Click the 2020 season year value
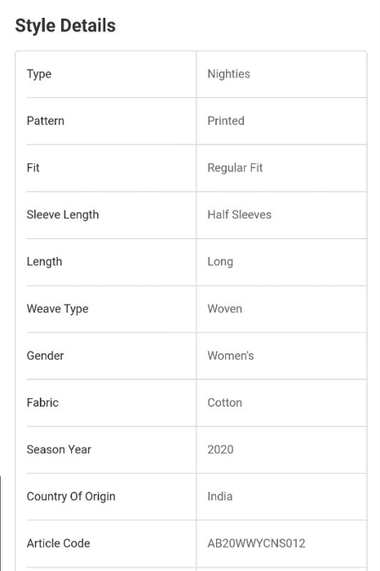The width and height of the screenshot is (380, 571). 220,449
